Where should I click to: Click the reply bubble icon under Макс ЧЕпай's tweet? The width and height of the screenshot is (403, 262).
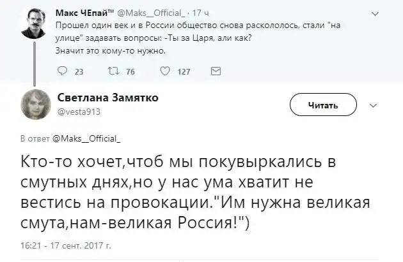coord(61,72)
